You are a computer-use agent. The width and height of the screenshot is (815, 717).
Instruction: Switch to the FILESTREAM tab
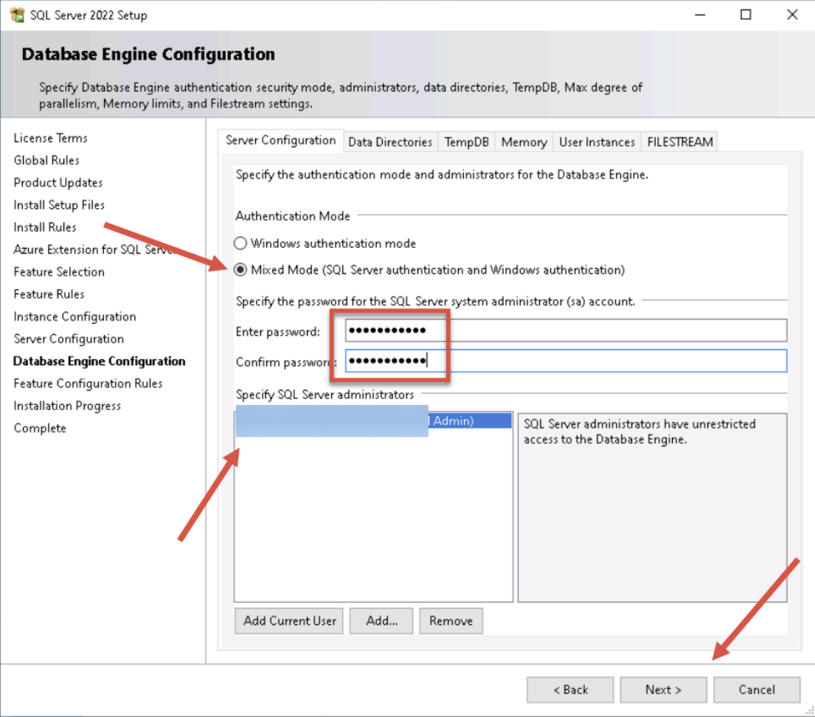click(680, 142)
